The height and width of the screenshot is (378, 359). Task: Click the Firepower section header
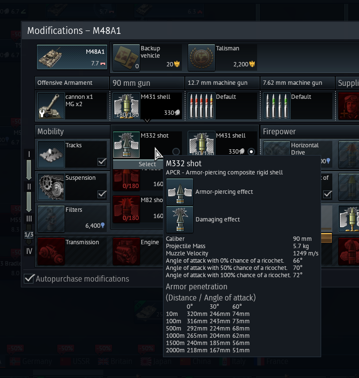point(310,132)
